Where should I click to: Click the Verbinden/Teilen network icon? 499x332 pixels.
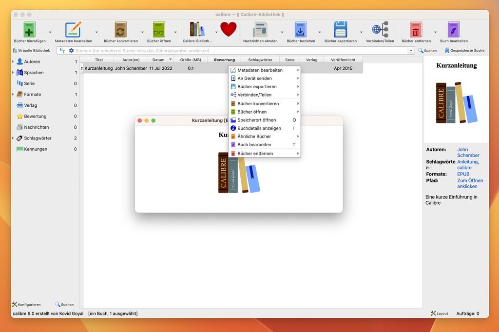(380, 30)
